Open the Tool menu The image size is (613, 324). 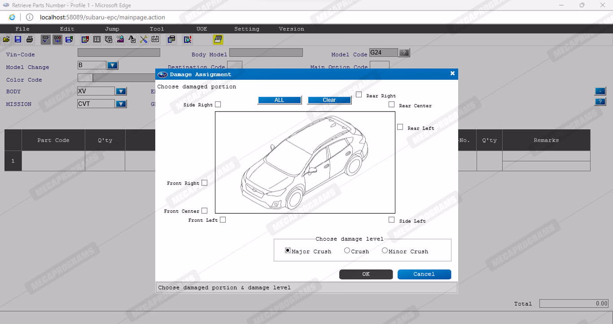[157, 29]
